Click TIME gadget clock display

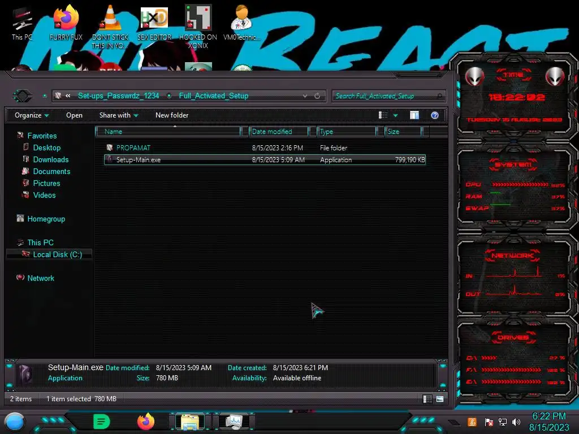tap(516, 97)
